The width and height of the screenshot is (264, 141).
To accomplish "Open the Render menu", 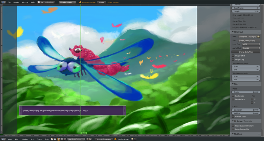I will (16, 2).
